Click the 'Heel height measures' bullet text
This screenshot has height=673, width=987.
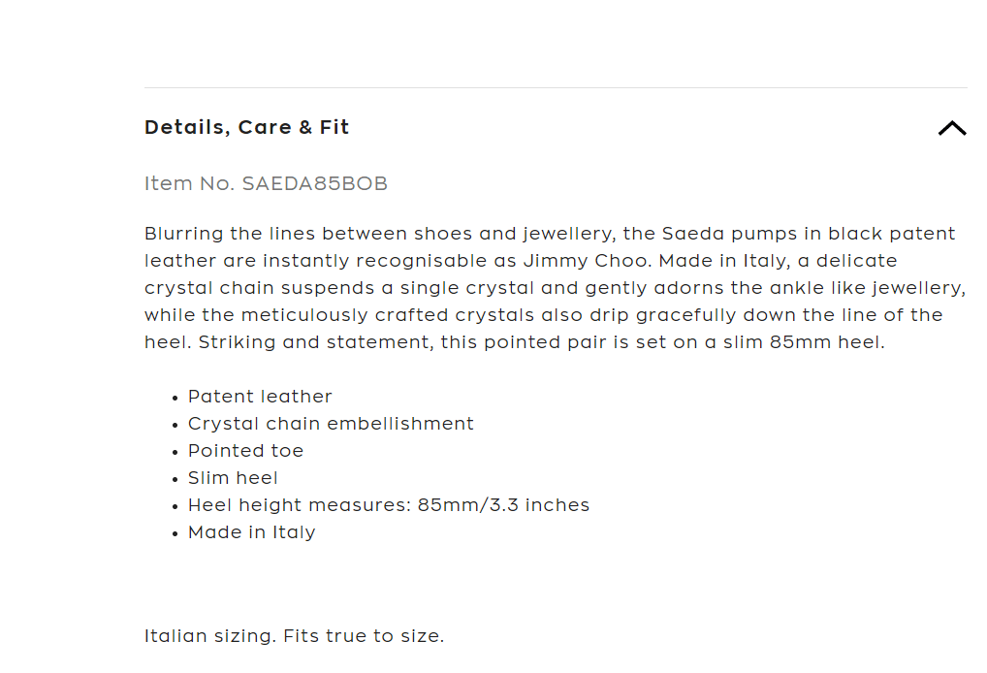tap(299, 505)
